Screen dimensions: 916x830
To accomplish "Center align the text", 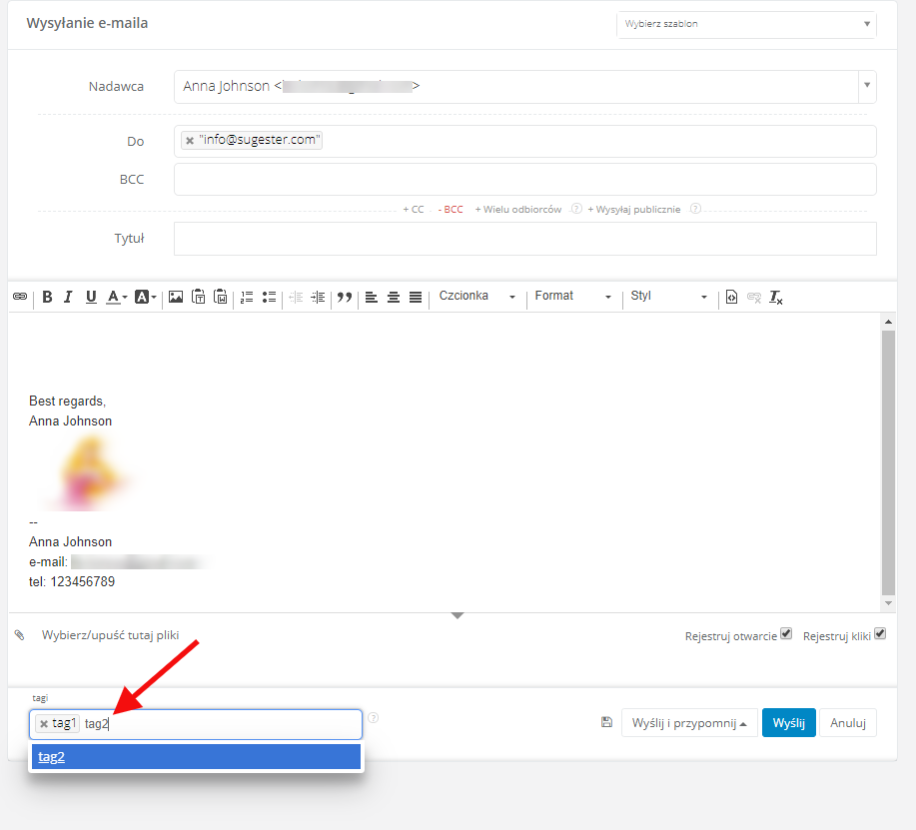I will click(394, 297).
